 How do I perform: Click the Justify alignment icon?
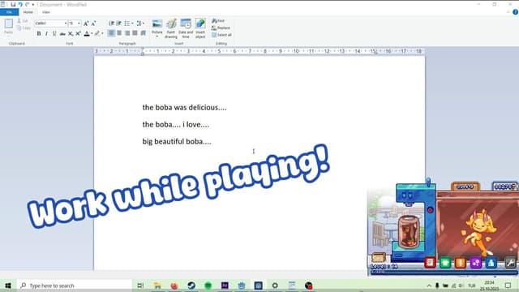click(135, 33)
